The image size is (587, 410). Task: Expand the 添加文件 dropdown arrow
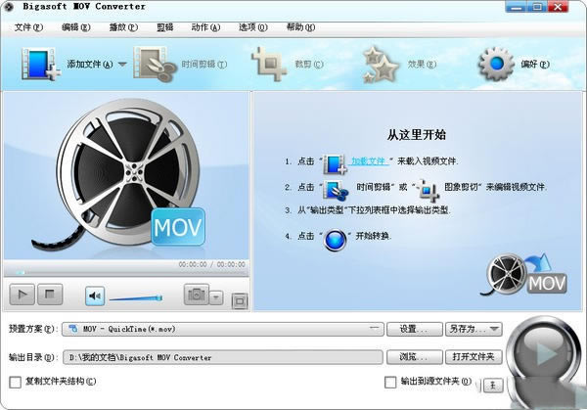(122, 66)
